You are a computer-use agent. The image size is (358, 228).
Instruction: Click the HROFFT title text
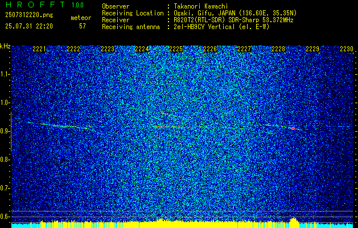(35, 5)
